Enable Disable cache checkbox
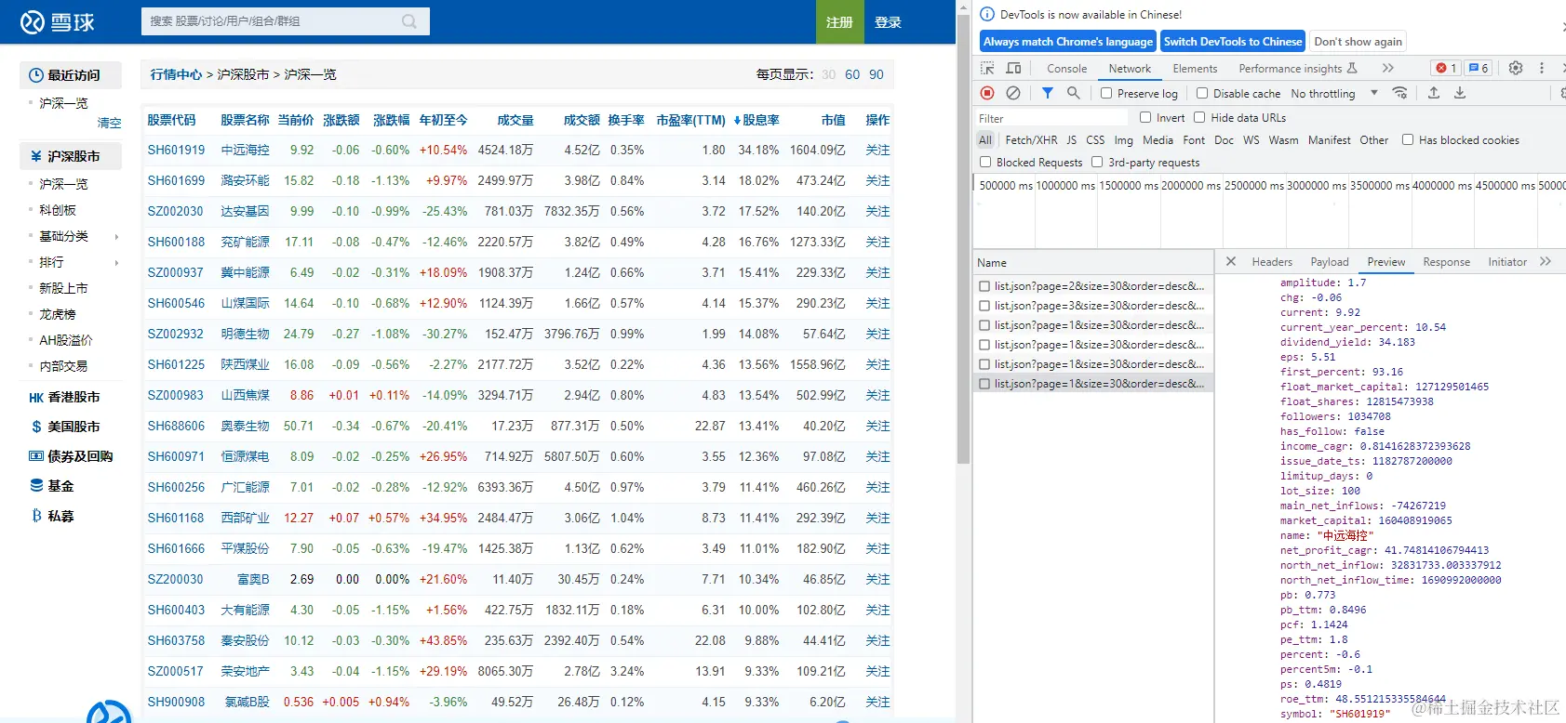The image size is (1566, 723). pos(1202,93)
